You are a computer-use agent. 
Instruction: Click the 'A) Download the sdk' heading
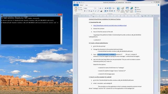click(95, 22)
